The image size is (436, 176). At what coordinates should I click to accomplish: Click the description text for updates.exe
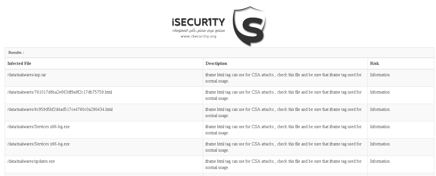pyautogui.click(x=283, y=164)
